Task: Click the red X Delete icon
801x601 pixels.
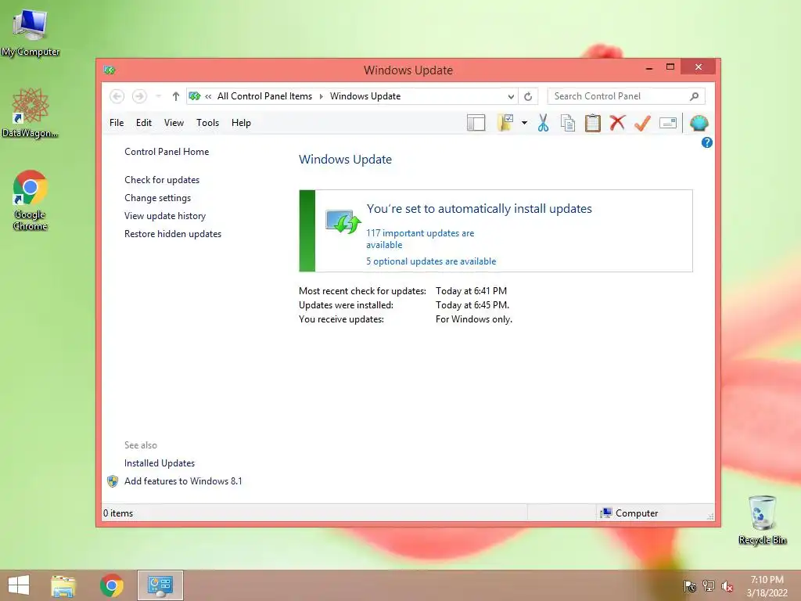Action: (617, 123)
